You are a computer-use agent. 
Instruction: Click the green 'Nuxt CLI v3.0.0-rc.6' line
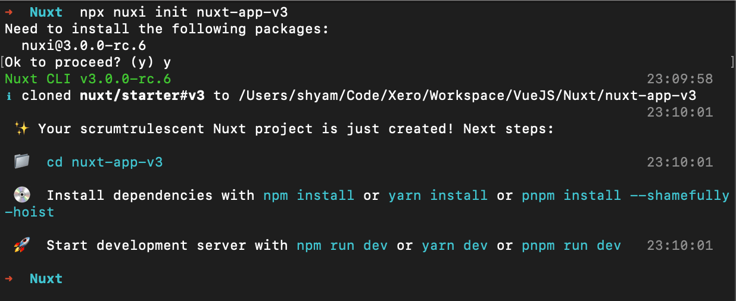pos(88,79)
